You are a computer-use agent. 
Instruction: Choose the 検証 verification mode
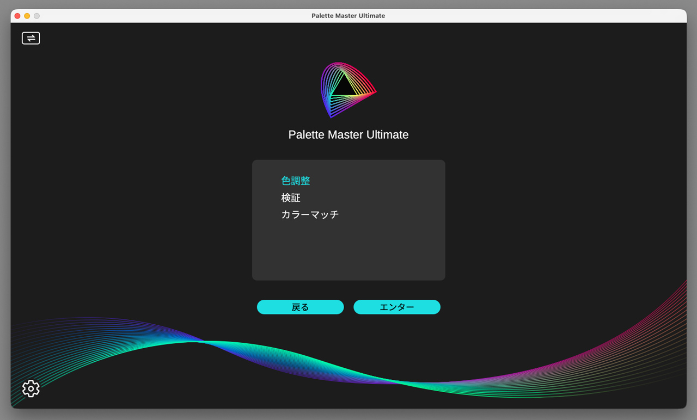tap(291, 197)
